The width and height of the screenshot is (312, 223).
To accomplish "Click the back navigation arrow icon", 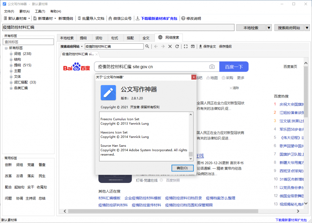I will 156,46.
